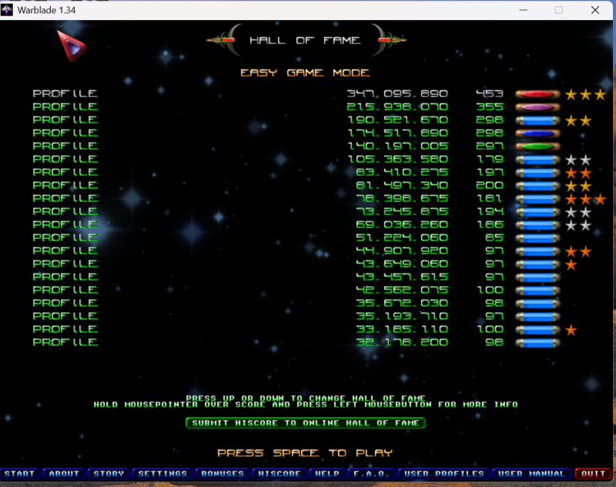Open the STORY screen
The image size is (616, 487).
(109, 474)
